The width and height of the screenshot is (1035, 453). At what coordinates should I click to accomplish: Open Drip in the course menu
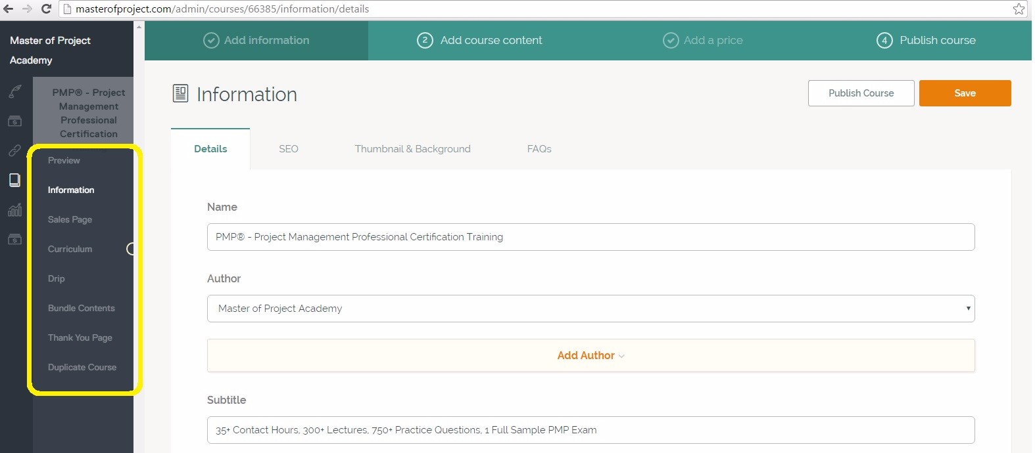pos(57,278)
